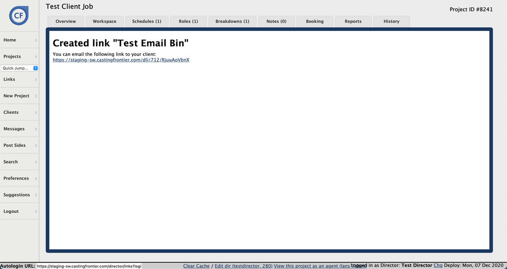
Task: Open Suggestions in the sidebar
Action: (19, 195)
